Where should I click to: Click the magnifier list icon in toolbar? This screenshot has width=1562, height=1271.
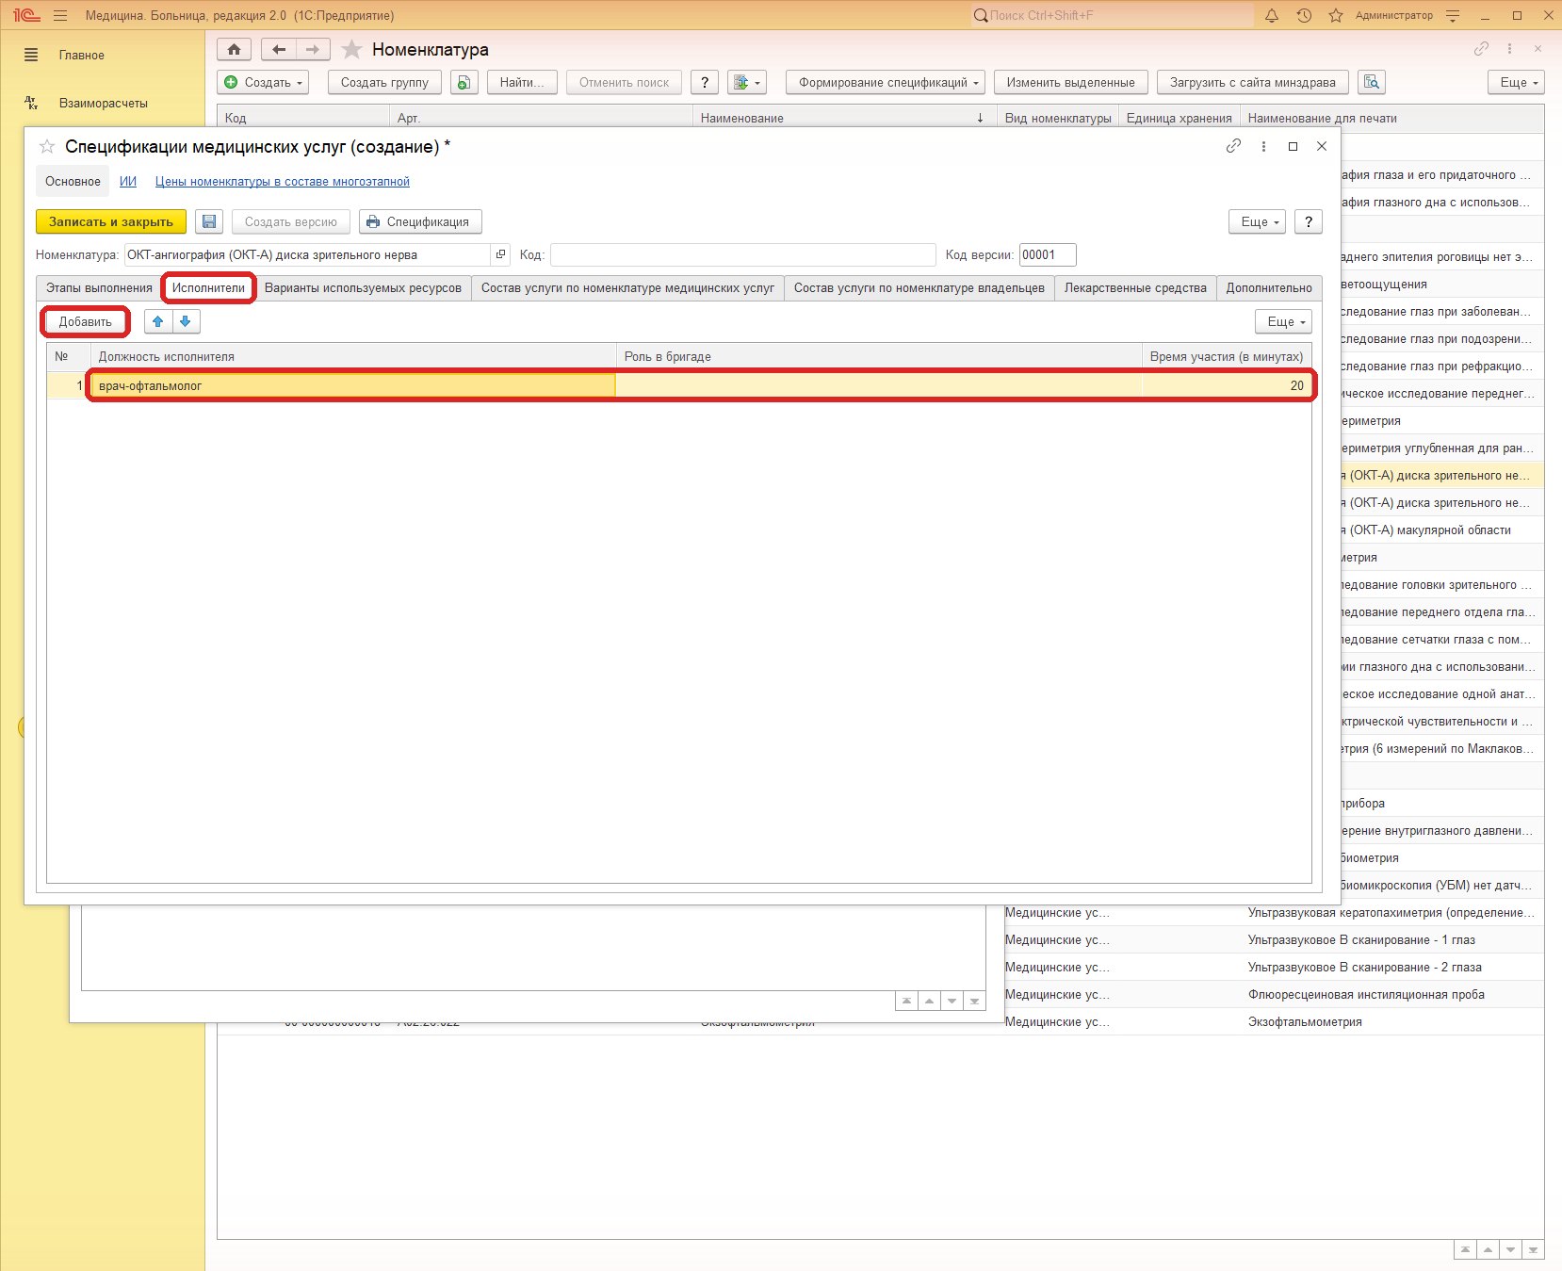1372,82
